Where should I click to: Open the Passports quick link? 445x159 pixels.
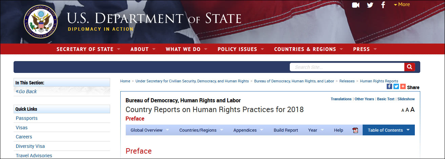click(x=27, y=118)
